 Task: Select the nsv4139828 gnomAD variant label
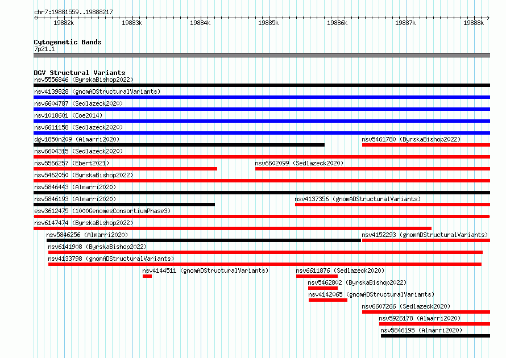[97, 91]
